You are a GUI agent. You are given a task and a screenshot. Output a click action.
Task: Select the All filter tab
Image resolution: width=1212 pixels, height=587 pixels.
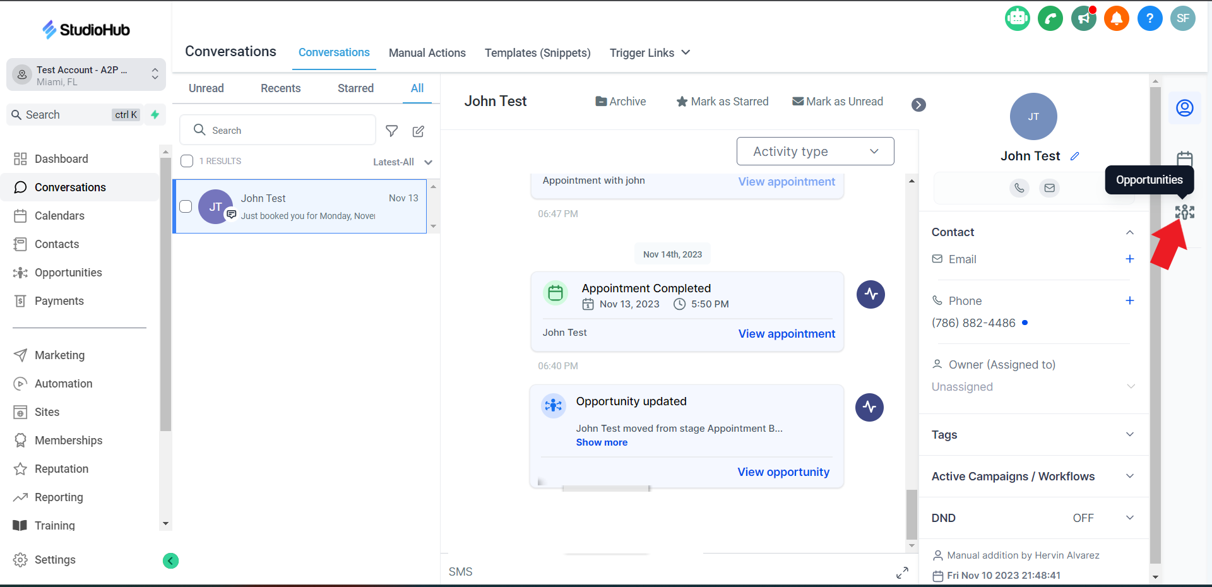point(417,88)
